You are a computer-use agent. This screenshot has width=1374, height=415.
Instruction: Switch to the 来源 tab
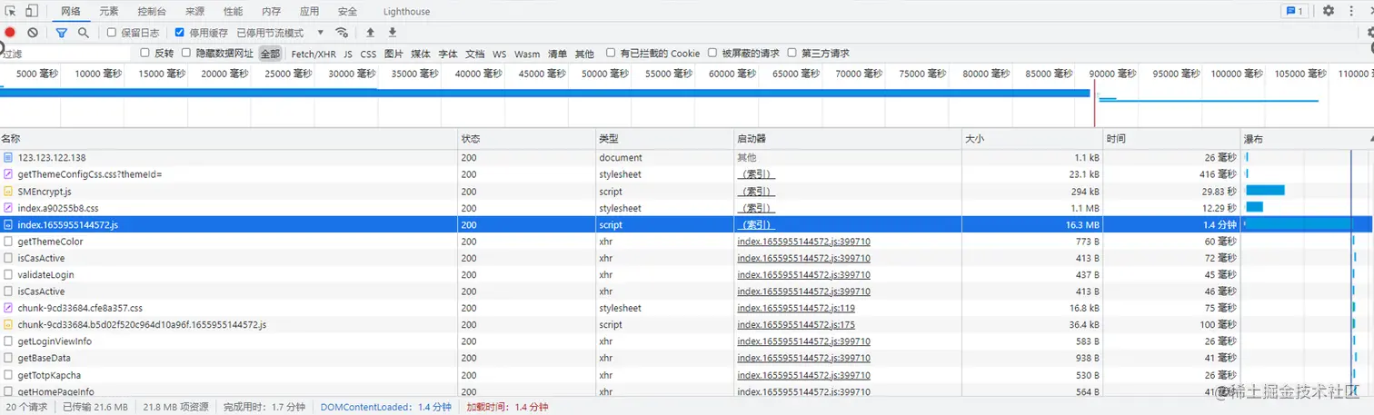tap(194, 12)
